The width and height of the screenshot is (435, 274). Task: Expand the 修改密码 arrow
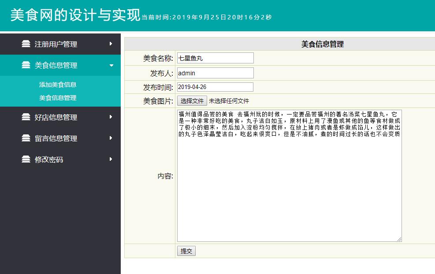point(111,159)
